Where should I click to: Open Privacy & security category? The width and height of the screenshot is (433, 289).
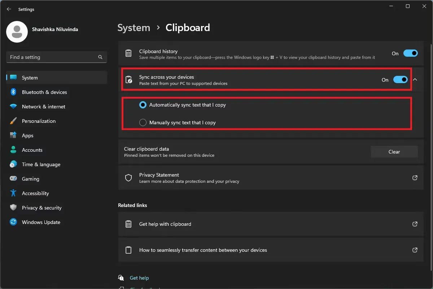click(x=57, y=208)
